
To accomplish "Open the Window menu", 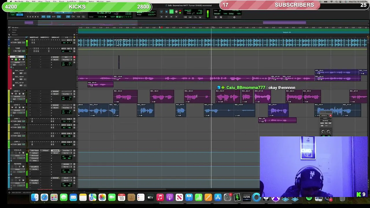I will 100,1.
